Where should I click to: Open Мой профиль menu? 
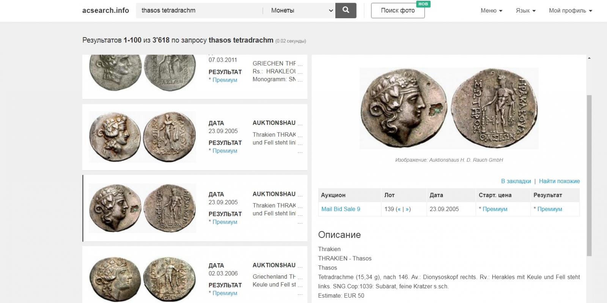570,11
